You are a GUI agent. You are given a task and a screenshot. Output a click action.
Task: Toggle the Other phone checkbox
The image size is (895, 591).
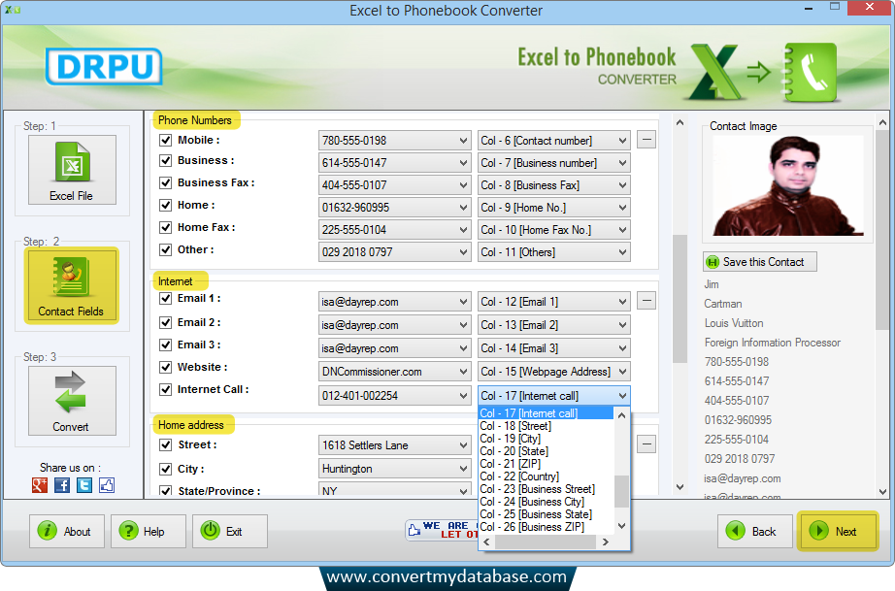coord(166,249)
